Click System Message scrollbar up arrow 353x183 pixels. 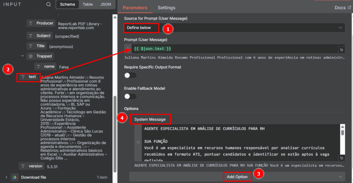coord(342,127)
